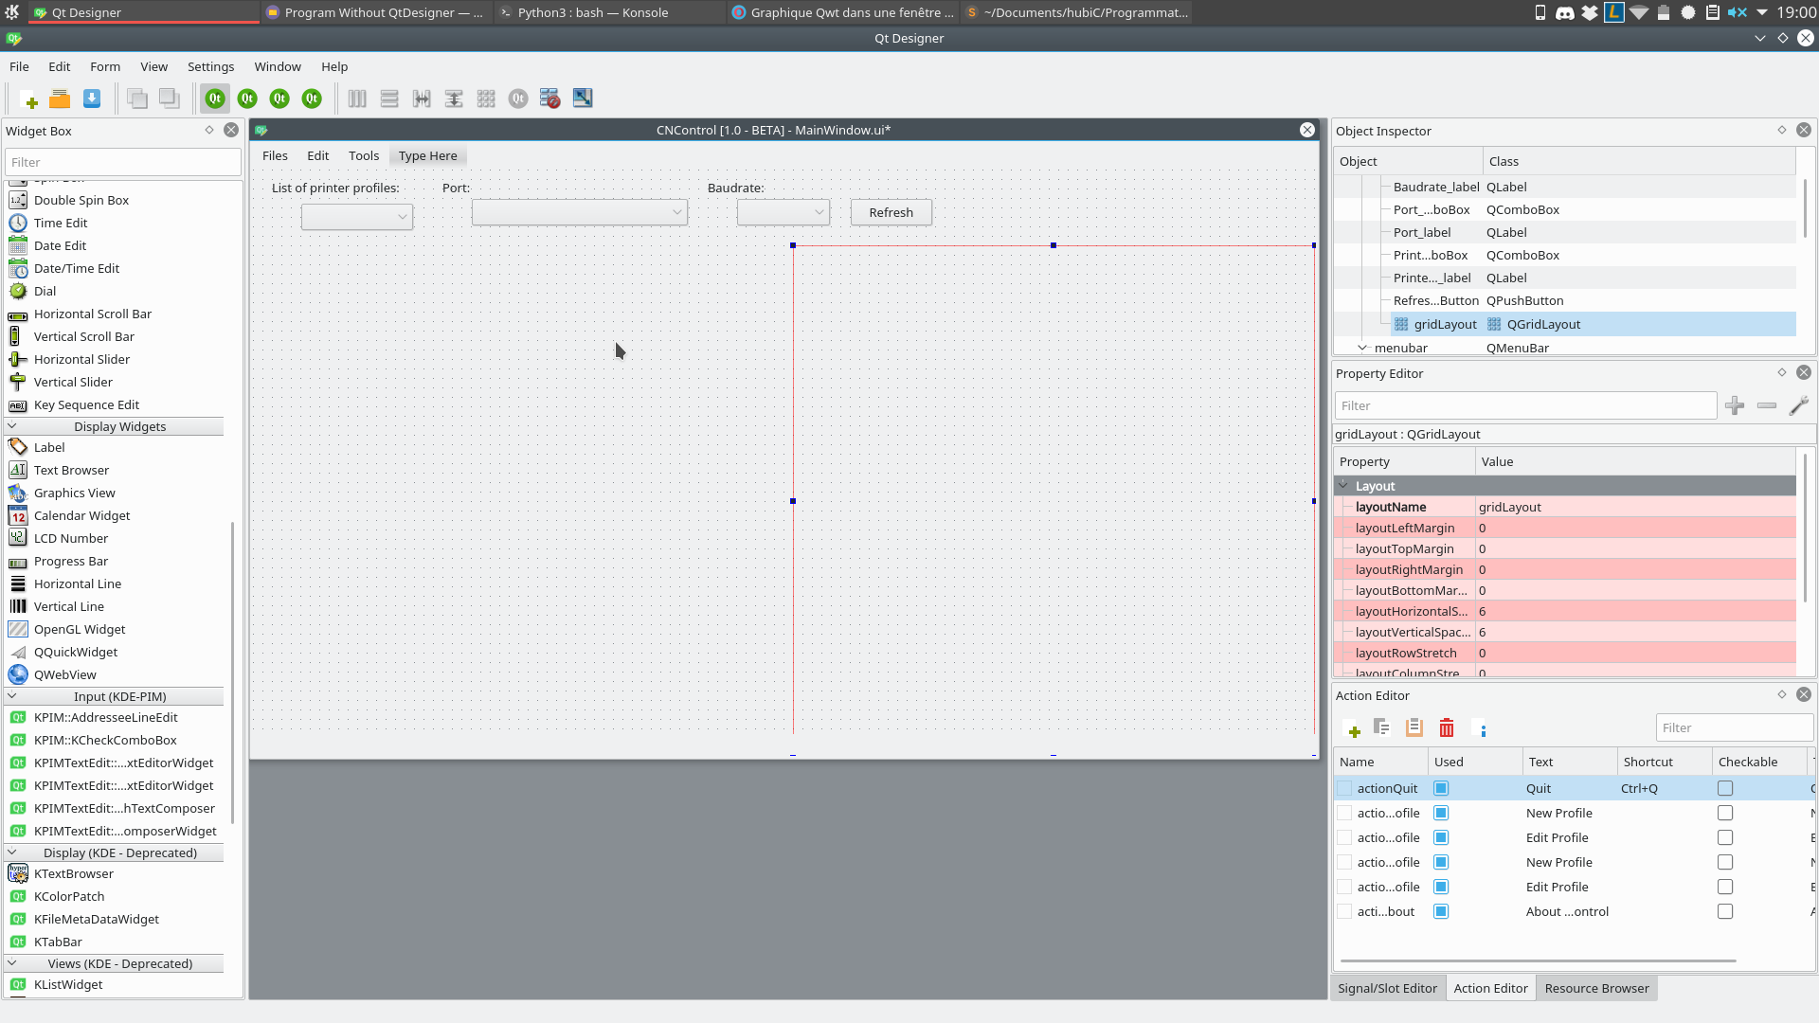The height and width of the screenshot is (1023, 1819).
Task: Switch to Edit Tab Order mode icon
Action: (x=312, y=99)
